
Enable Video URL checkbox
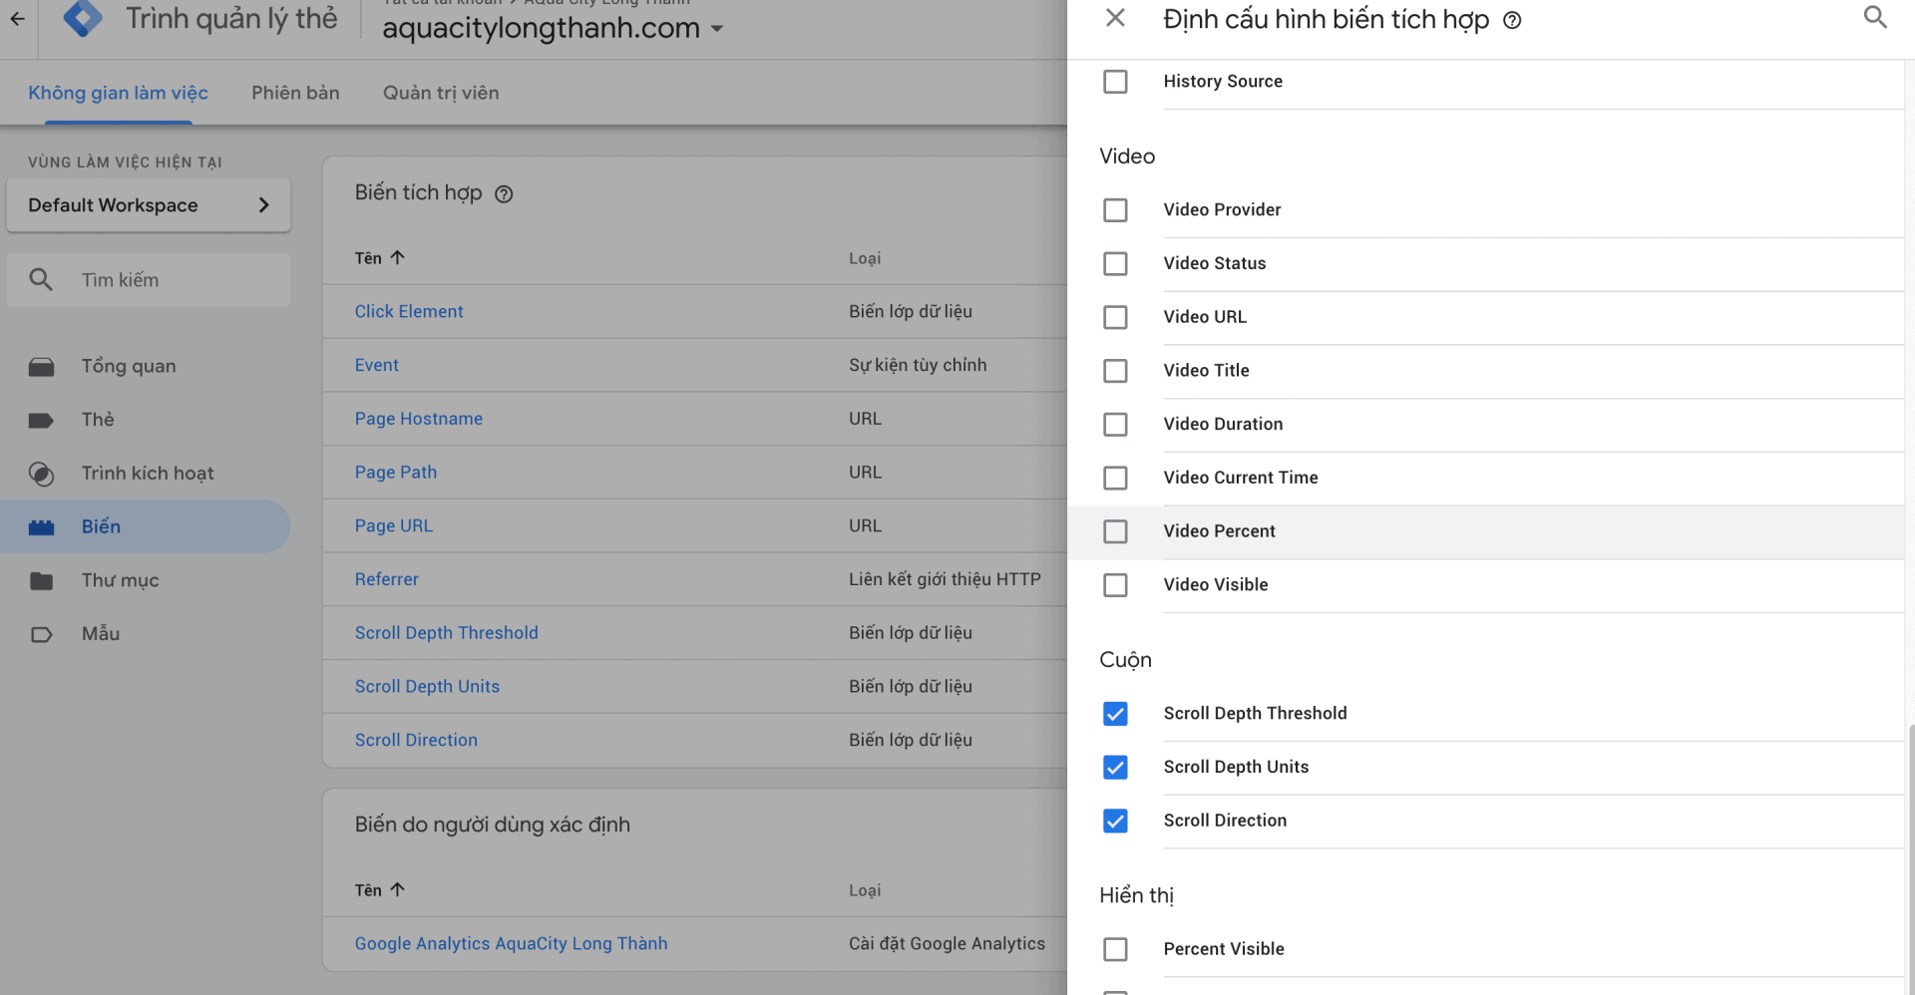(1115, 317)
